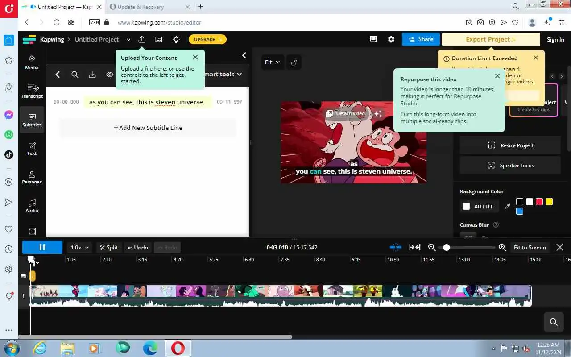Screen dimensions: 571x357
Task: Click Speaker Focus
Action: (510, 166)
